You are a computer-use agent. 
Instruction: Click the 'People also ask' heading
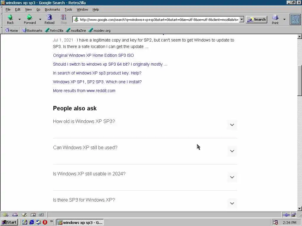(75, 108)
